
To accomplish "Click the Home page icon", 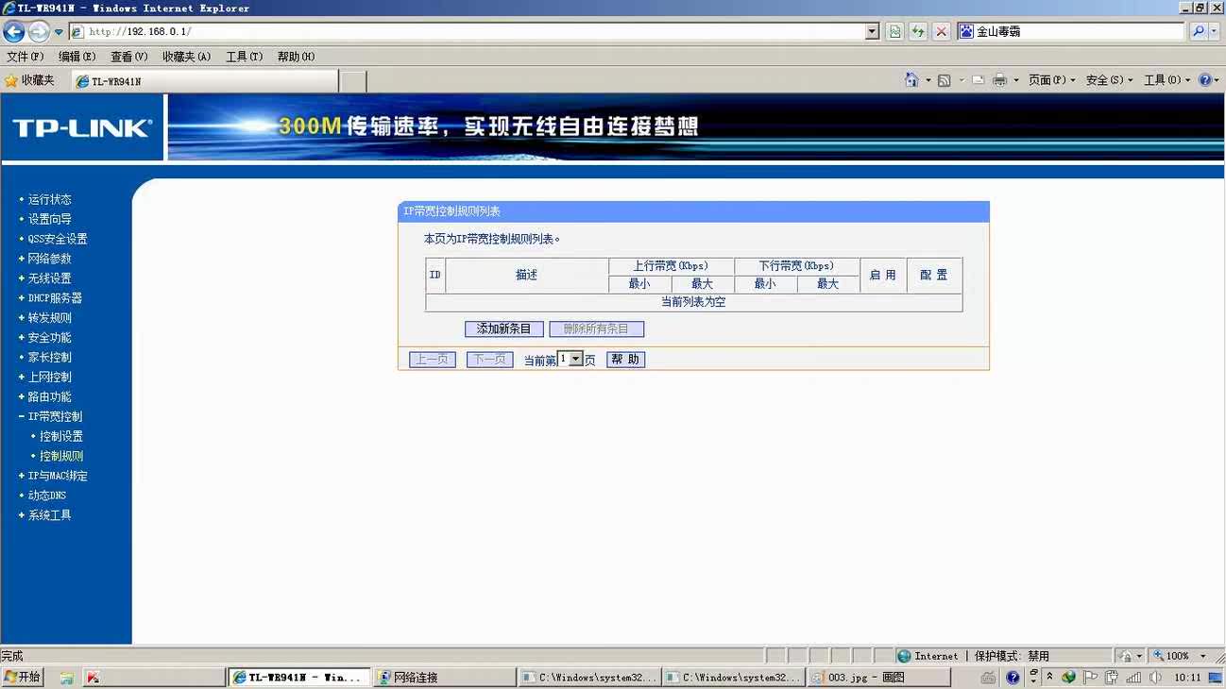I will tap(911, 80).
